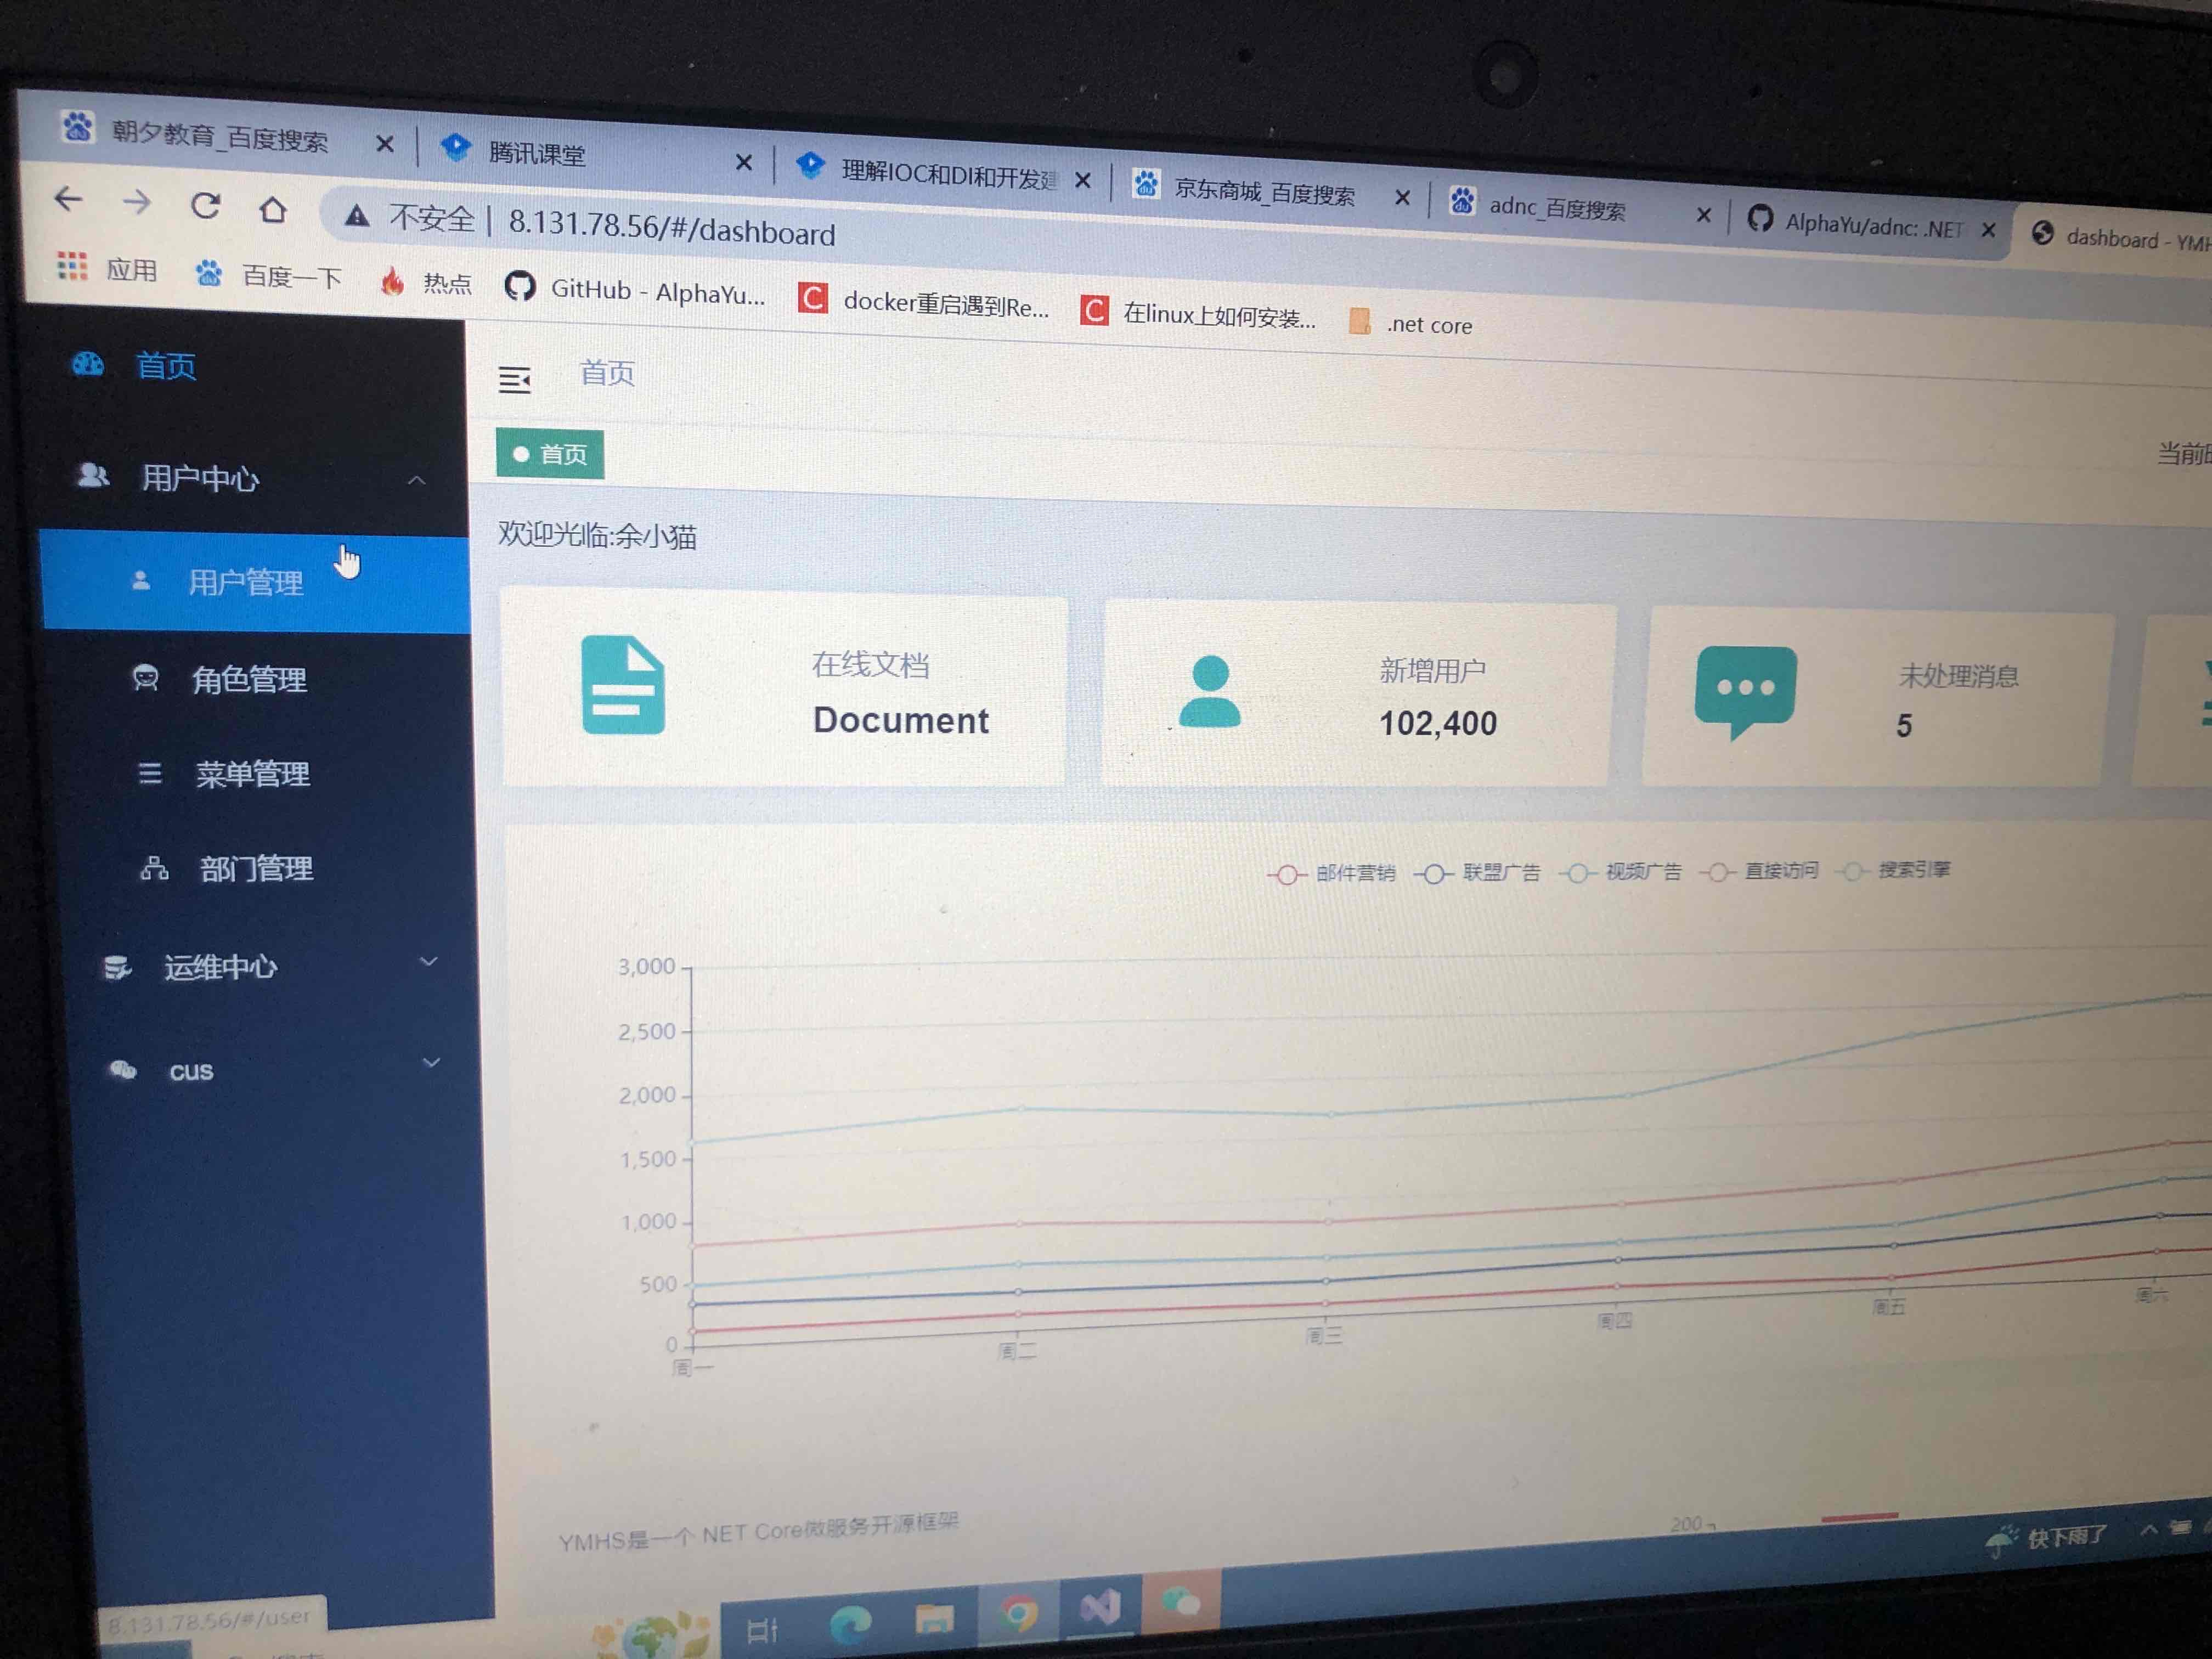
Task: Close the adnc_百度搜索 tab
Action: click(x=1704, y=214)
